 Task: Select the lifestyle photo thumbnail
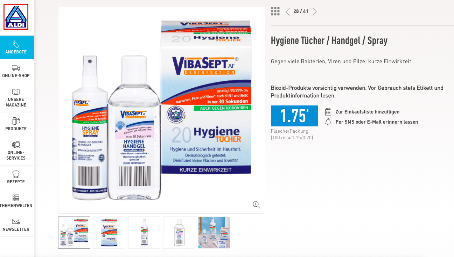coord(214,233)
